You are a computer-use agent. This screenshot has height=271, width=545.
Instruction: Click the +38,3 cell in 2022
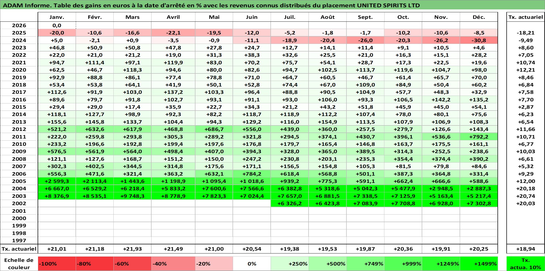(x=252, y=55)
